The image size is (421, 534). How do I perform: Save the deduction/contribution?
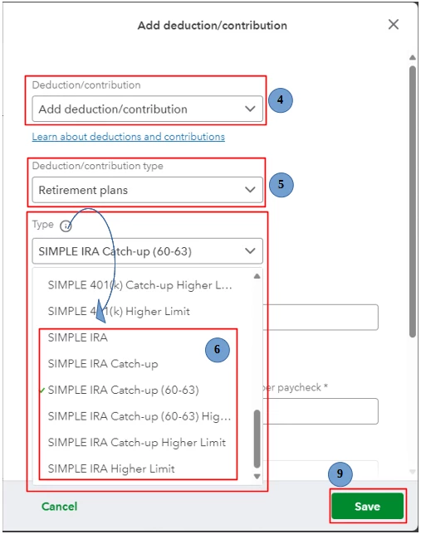click(x=367, y=506)
